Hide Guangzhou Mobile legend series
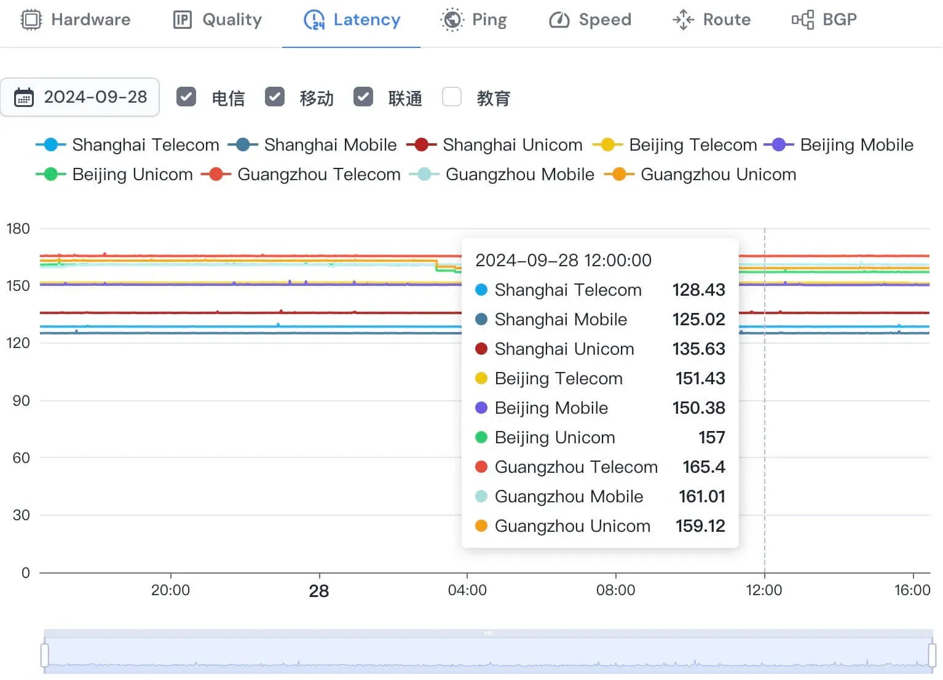Viewport: 943px width, 680px height. [x=502, y=175]
